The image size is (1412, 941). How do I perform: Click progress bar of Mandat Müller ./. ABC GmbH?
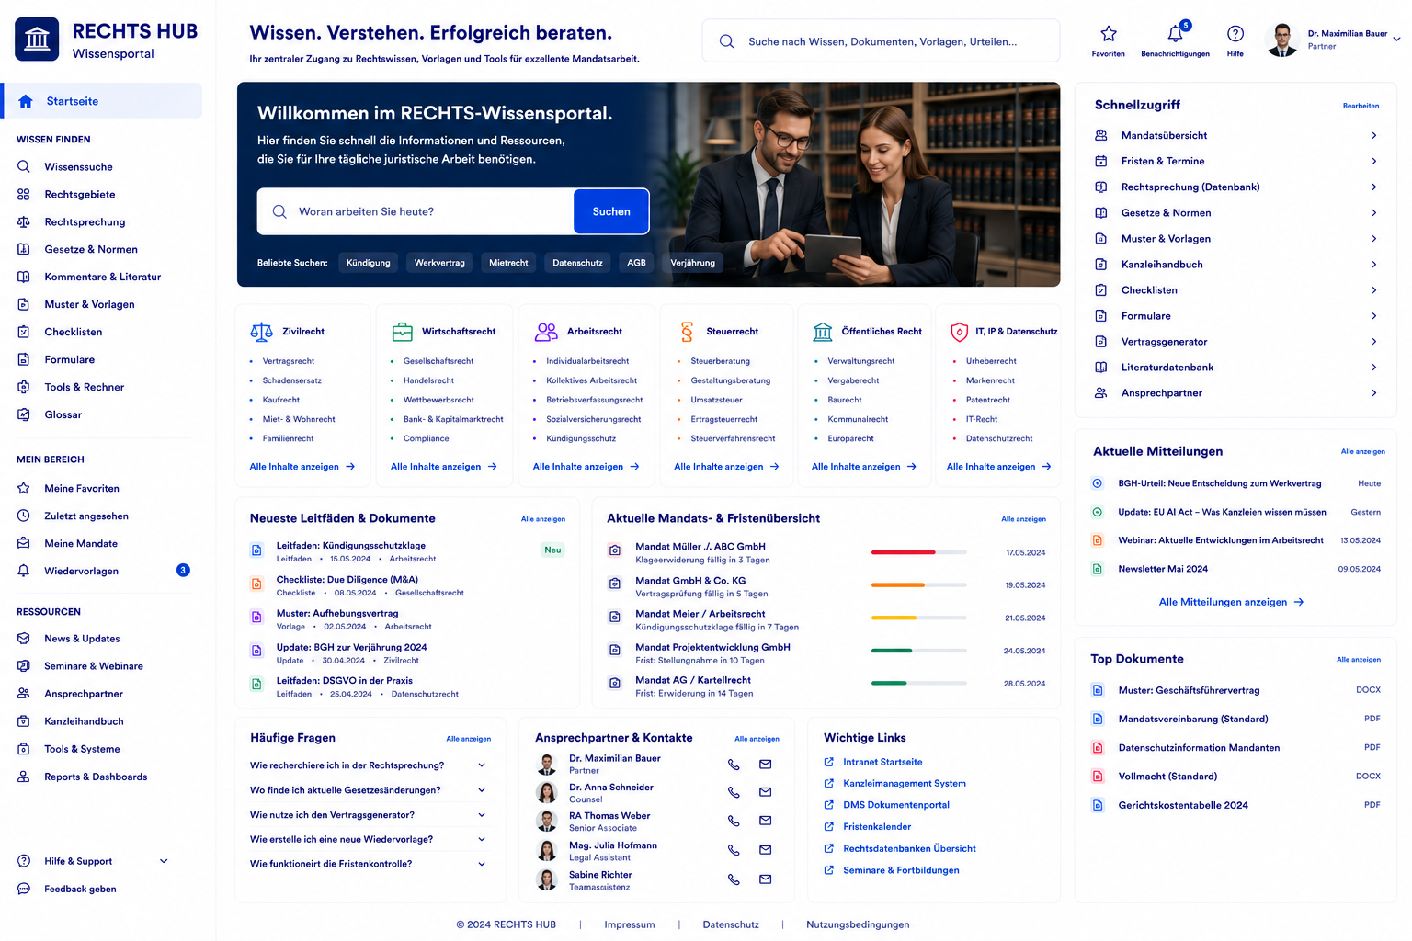[x=918, y=552]
